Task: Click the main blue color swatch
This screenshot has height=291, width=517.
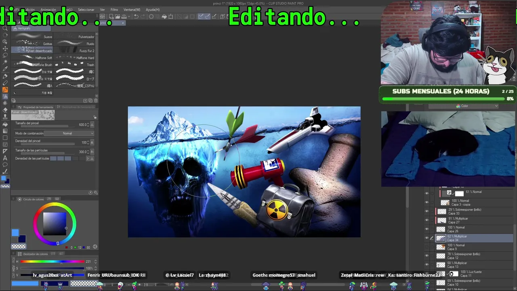Action: pos(15,232)
